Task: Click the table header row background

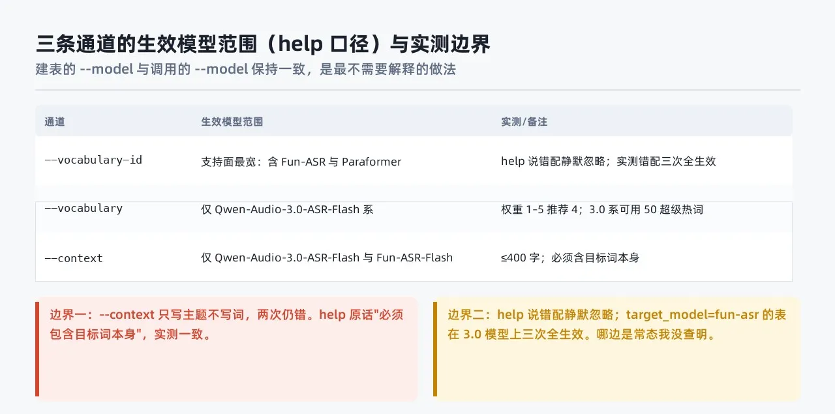Action: tap(414, 121)
